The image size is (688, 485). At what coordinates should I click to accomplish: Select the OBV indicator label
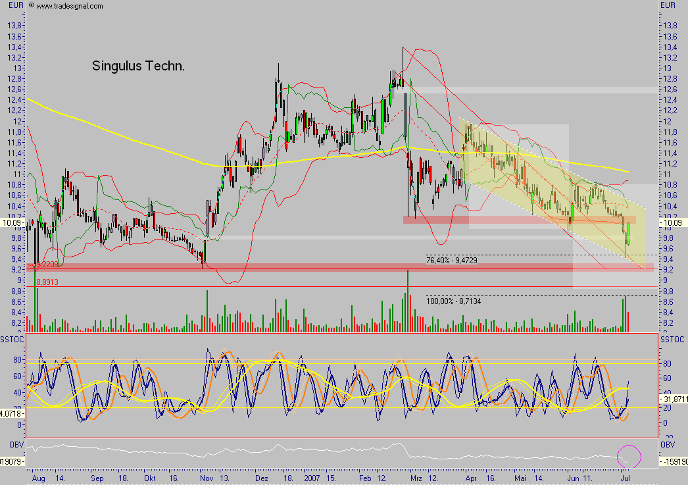[9, 445]
